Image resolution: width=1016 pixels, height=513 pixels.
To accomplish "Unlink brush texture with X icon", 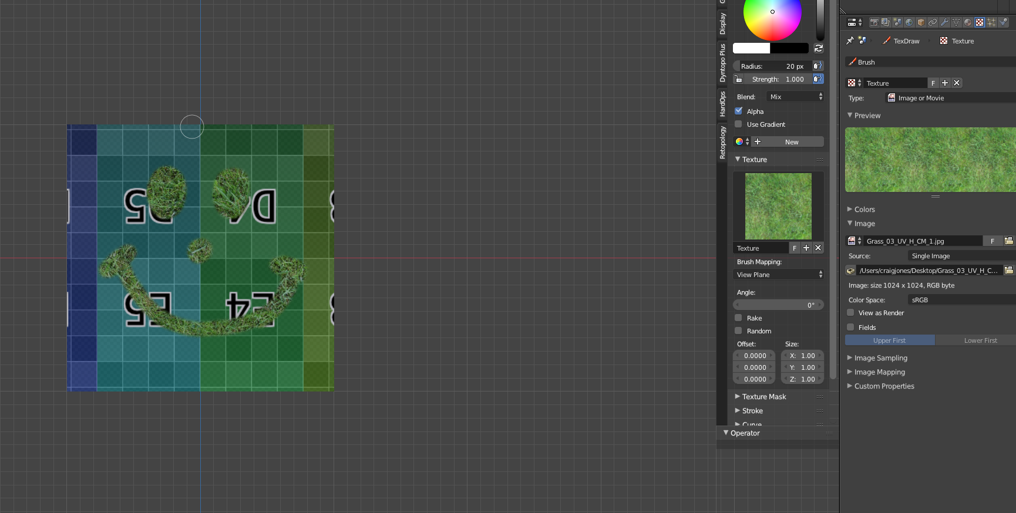I will coord(818,248).
